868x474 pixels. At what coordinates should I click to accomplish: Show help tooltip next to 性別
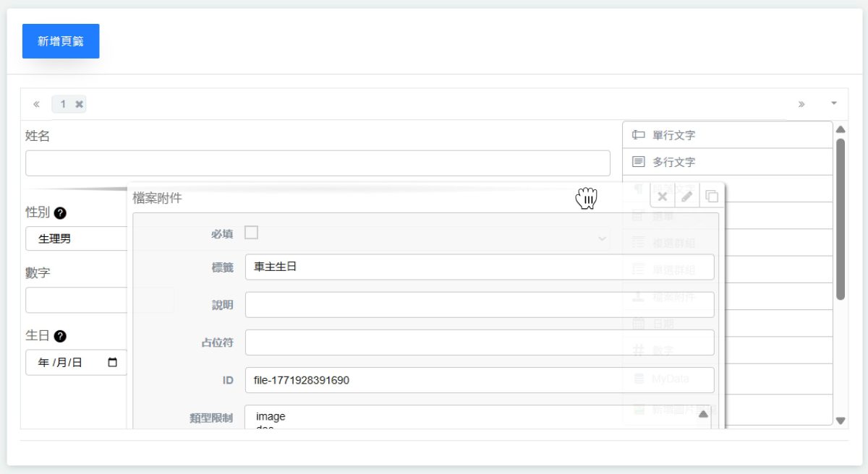click(61, 213)
